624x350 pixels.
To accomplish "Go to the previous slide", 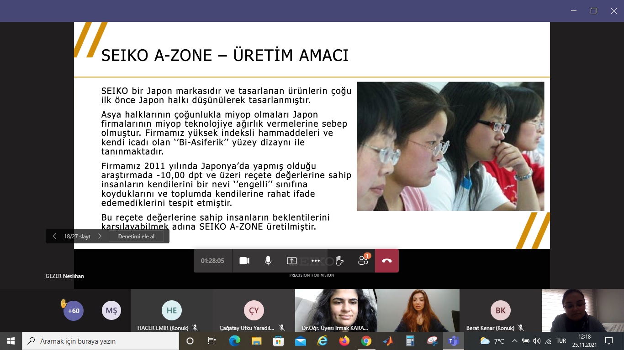I will 54,236.
